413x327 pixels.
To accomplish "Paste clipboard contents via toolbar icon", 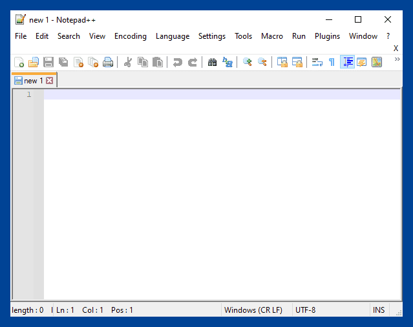I will [x=158, y=63].
